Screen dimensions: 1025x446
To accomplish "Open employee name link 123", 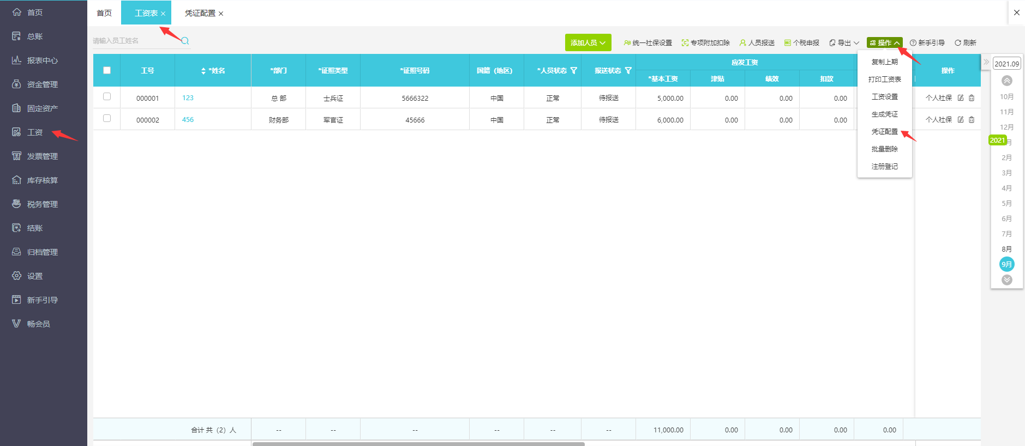I will (188, 98).
